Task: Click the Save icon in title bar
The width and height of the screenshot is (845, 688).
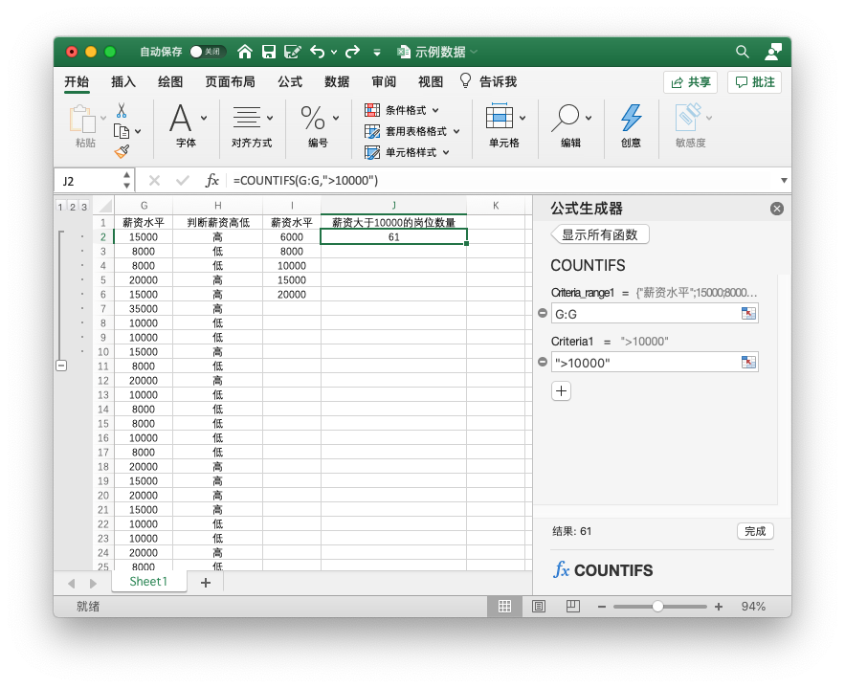Action: [x=269, y=52]
